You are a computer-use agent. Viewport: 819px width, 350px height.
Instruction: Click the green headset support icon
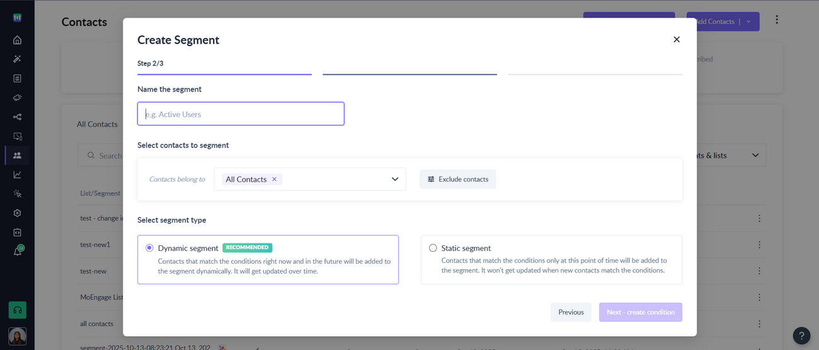17,310
